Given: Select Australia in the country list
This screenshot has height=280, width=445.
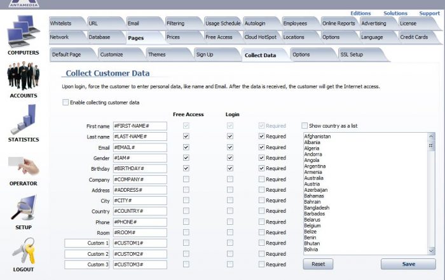Looking at the screenshot, I should pyautogui.click(x=313, y=178).
